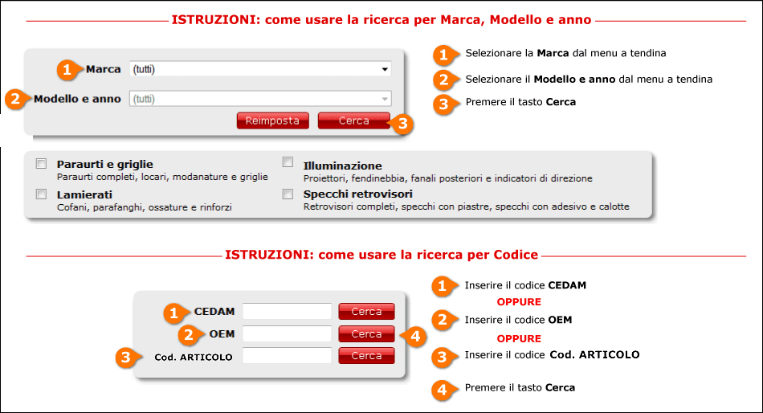Viewport: 763px width, 413px height.
Task: Click orange badge 2 beside OEM field label
Action: (189, 334)
